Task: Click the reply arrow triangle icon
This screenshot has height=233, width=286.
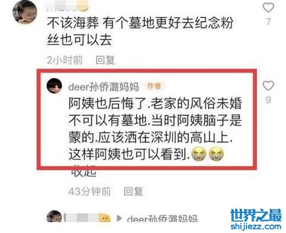Action: click(119, 218)
